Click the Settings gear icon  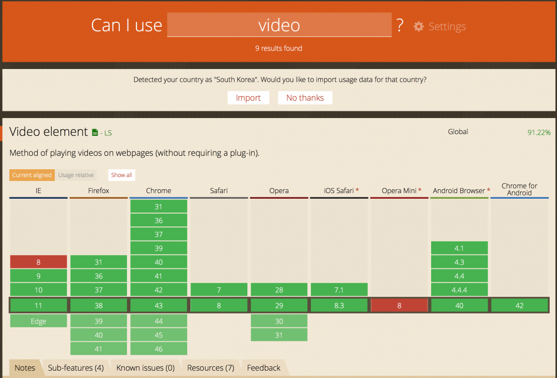pyautogui.click(x=419, y=27)
